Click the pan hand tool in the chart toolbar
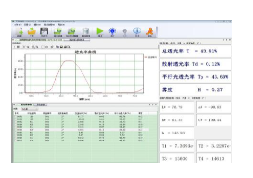253x178 pixels. click(28, 47)
